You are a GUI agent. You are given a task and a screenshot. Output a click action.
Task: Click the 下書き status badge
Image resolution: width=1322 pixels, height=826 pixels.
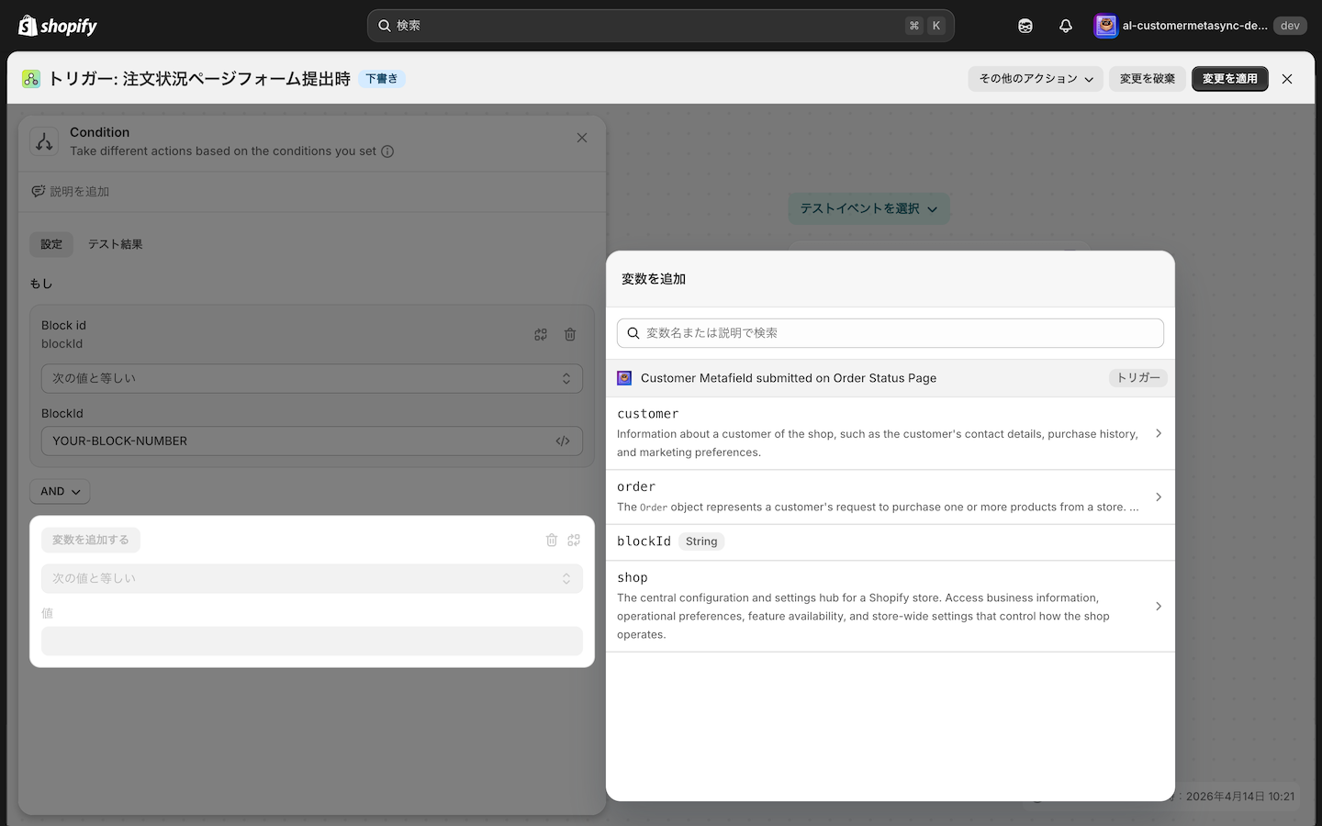point(382,79)
